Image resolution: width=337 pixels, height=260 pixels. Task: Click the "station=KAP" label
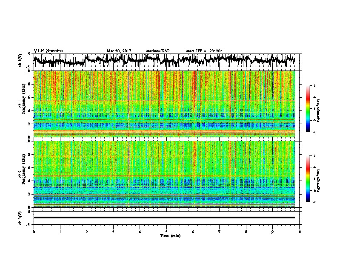pyautogui.click(x=158, y=51)
